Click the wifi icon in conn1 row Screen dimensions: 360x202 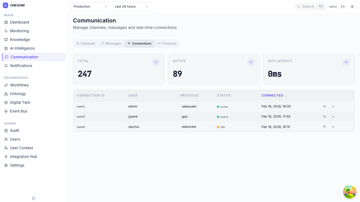pyautogui.click(x=324, y=107)
